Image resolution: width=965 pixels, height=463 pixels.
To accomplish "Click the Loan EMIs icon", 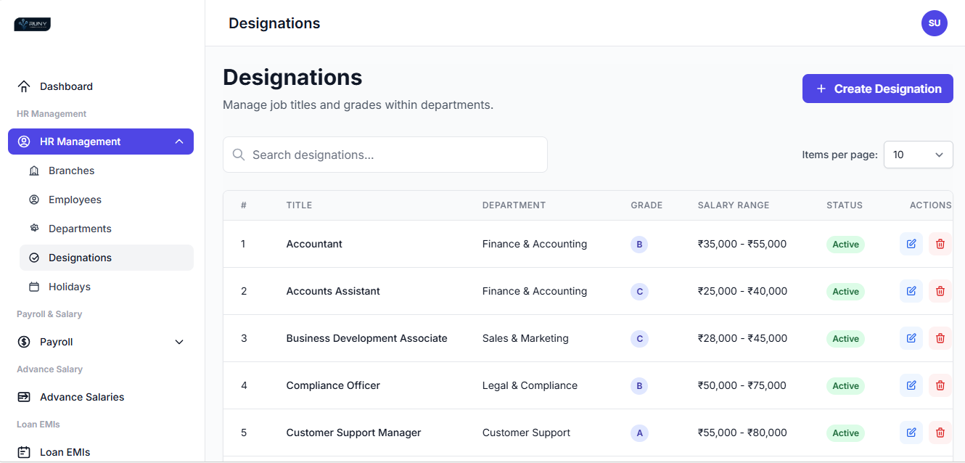I will point(24,452).
